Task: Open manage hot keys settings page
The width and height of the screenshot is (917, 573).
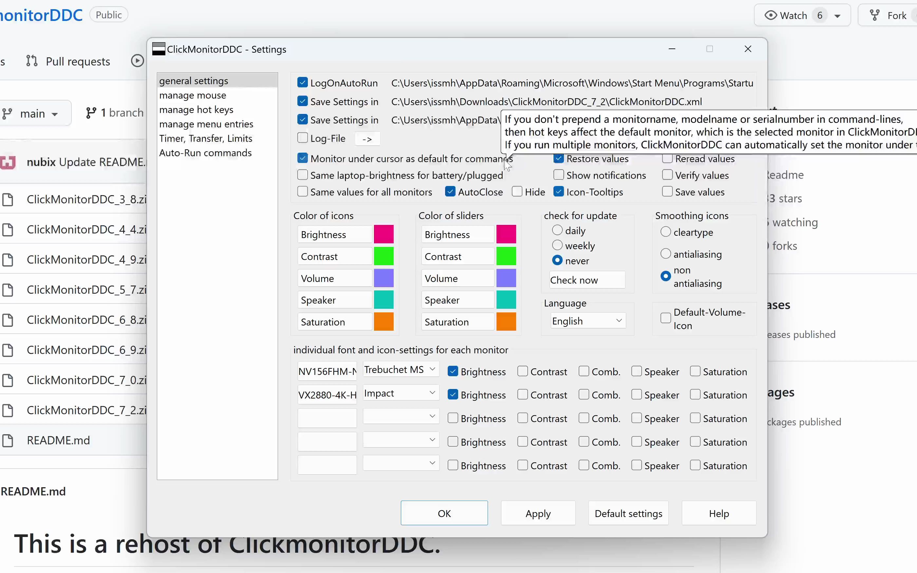Action: click(217, 109)
